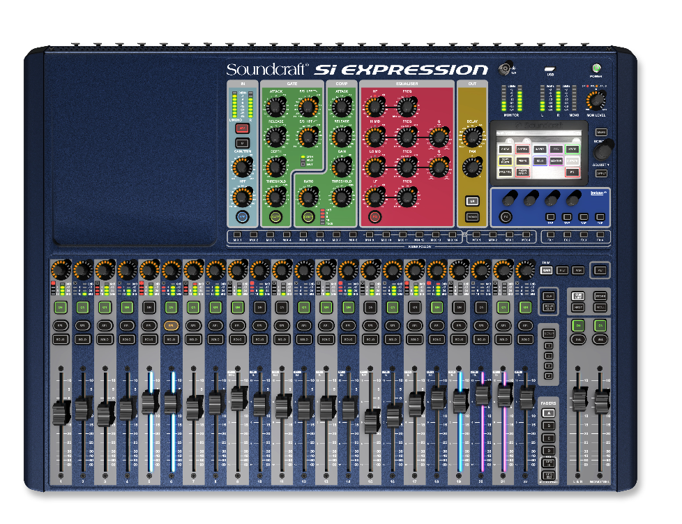Click the HI MID FREQ knob

[407, 137]
